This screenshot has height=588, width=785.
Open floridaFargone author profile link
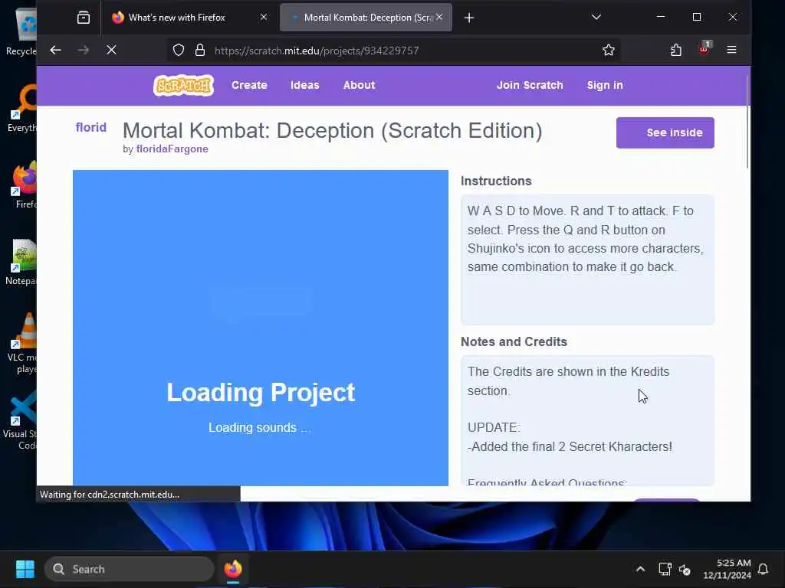click(x=172, y=149)
